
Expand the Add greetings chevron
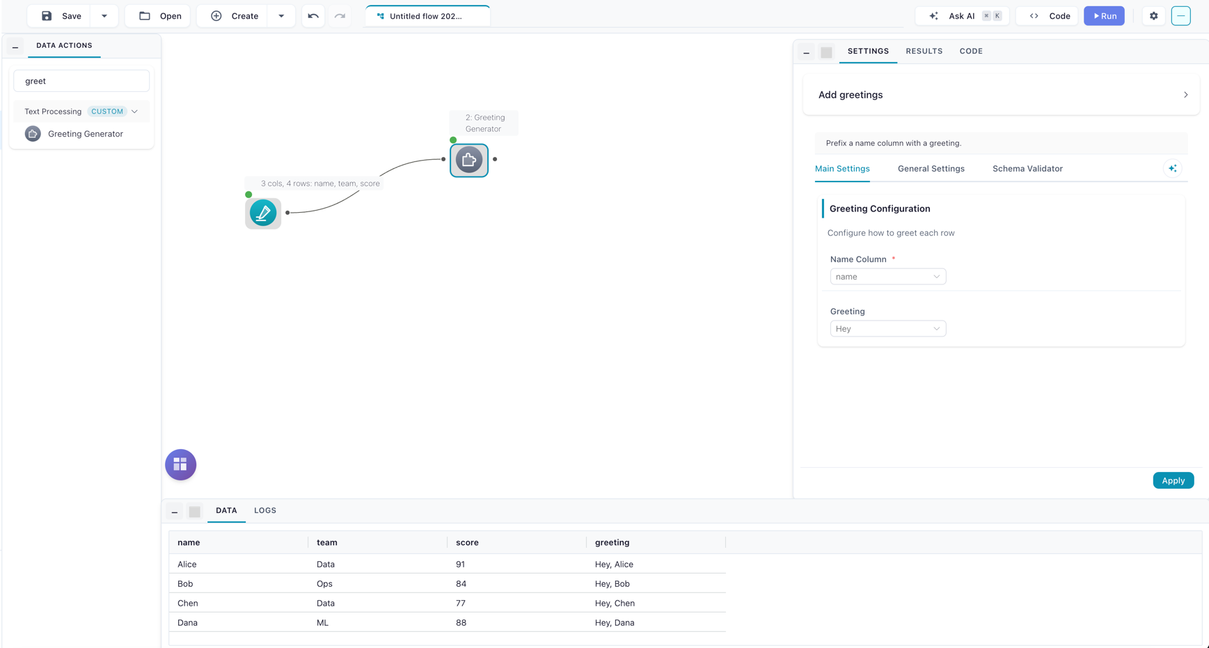coord(1185,95)
